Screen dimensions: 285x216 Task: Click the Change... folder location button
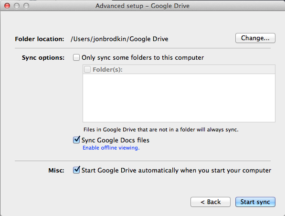(x=255, y=38)
